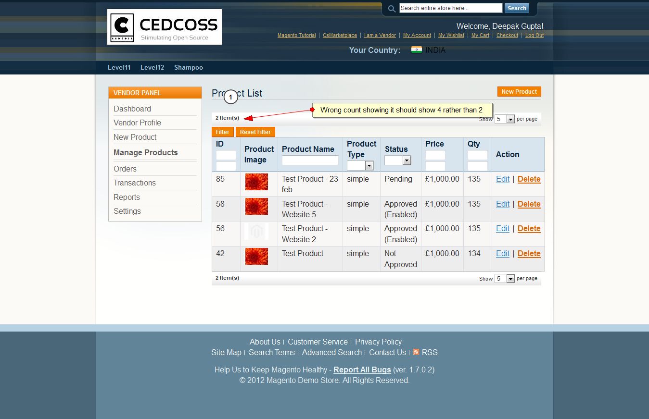This screenshot has height=419, width=649.
Task: Focus the upper Price filter field
Action: (435, 155)
